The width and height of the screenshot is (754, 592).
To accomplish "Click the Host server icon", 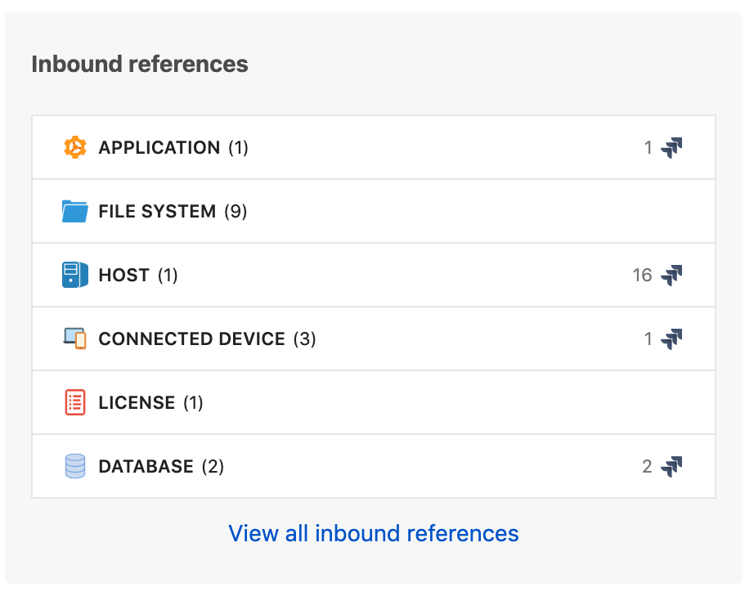I will click(x=75, y=275).
